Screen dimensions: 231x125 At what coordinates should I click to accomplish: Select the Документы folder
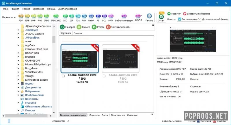[x=33, y=87]
